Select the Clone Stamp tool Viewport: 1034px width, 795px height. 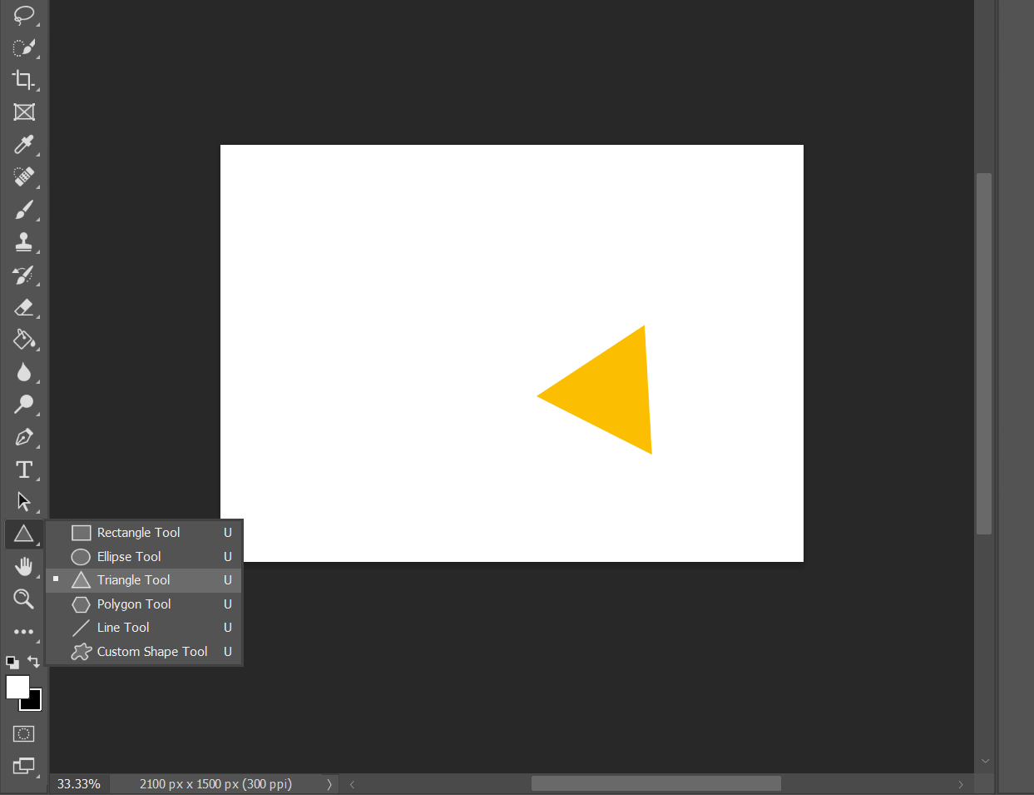point(24,242)
